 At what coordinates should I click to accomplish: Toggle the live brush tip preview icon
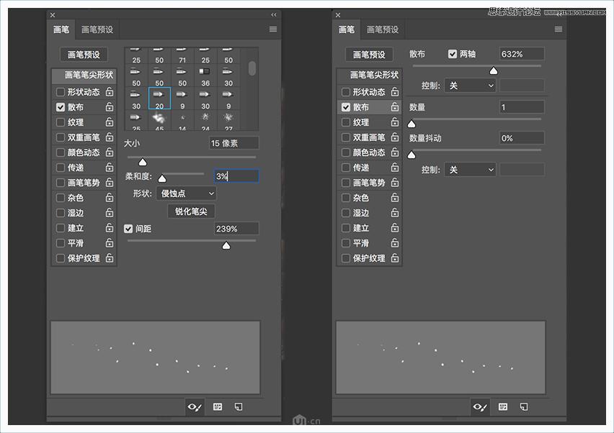194,407
